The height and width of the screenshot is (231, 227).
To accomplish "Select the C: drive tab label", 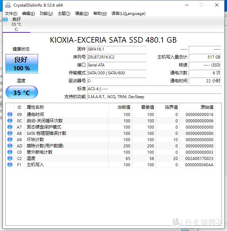I will (x=16, y=29).
